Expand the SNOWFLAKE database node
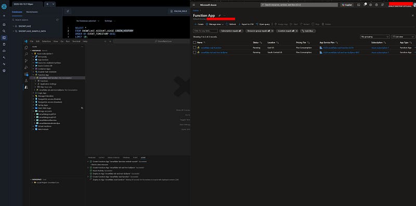This screenshot has height=206, width=416. 14,26
